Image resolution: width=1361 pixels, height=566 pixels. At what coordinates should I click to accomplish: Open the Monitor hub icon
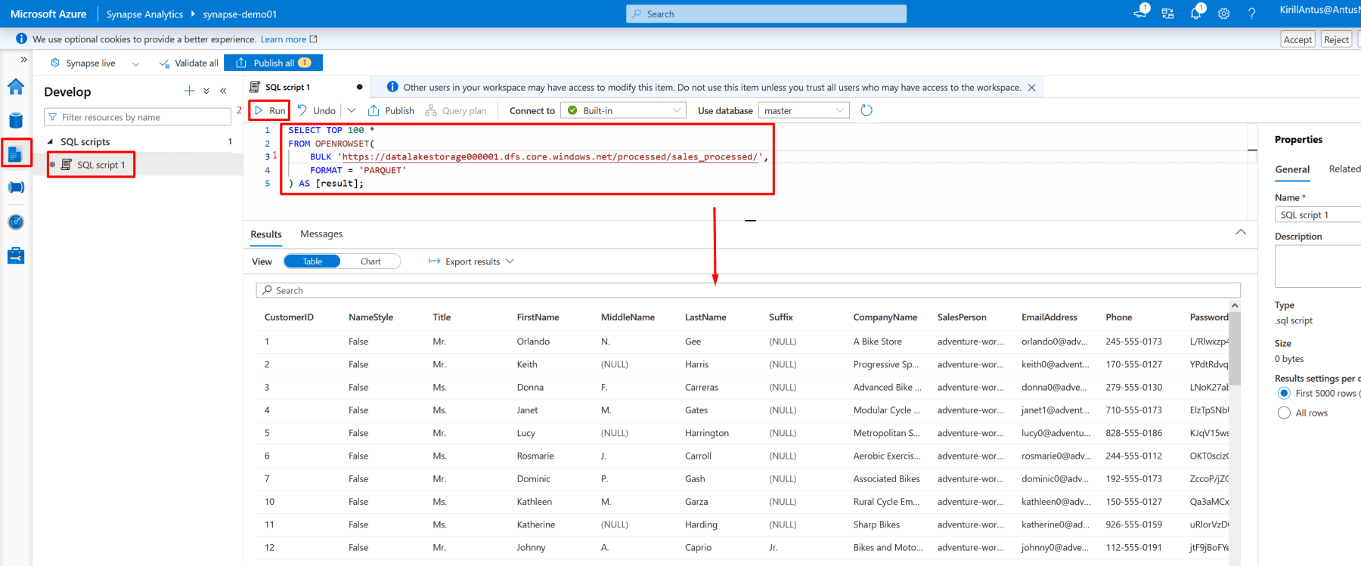point(15,222)
